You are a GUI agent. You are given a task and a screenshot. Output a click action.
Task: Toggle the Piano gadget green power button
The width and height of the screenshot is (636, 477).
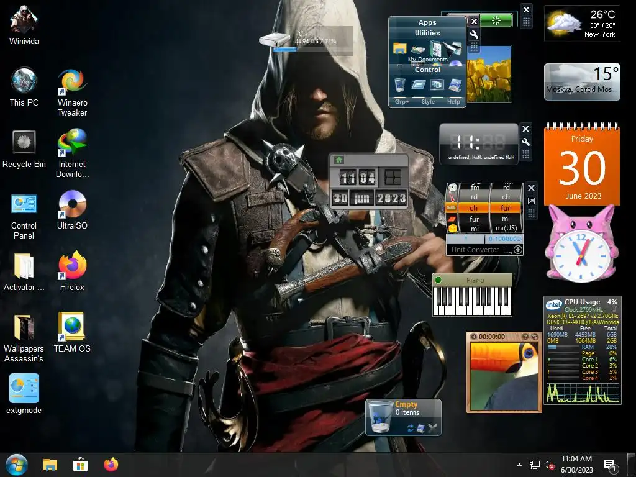438,280
